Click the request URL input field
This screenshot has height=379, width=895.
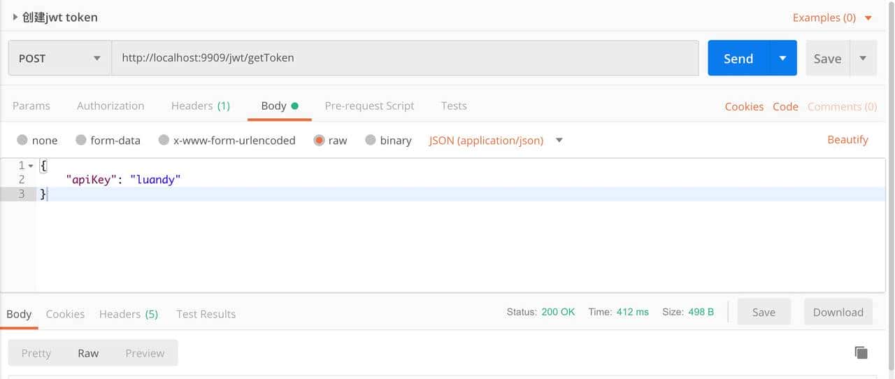pyautogui.click(x=406, y=58)
